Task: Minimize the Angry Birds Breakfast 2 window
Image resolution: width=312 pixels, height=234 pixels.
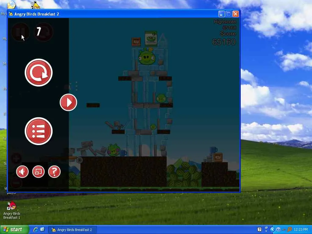Action: (222, 14)
